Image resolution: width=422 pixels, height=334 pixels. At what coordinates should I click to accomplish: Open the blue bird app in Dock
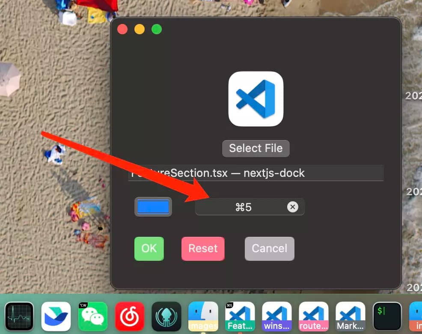pyautogui.click(x=56, y=316)
